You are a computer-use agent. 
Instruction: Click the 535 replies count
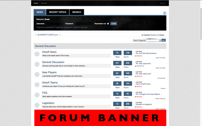[x=128, y=63]
